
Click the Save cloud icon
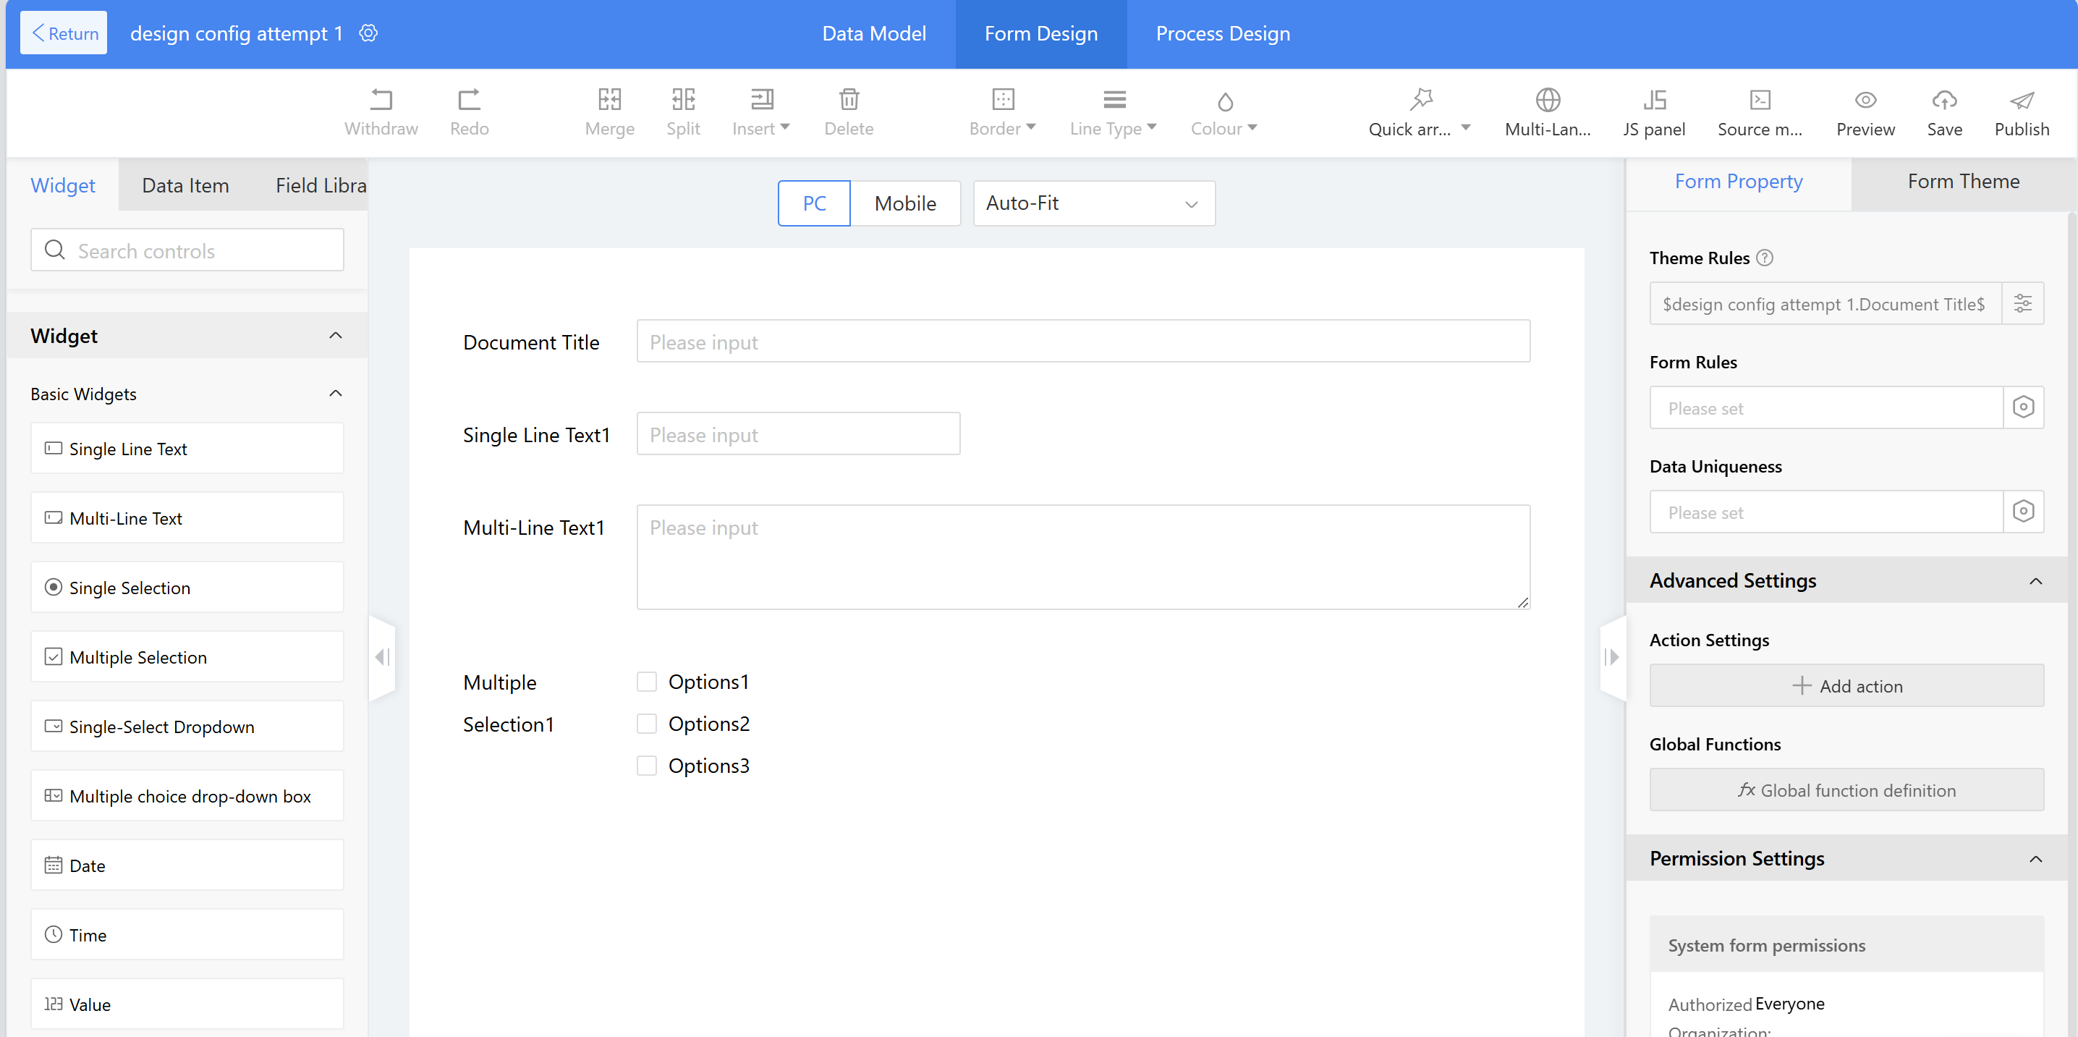coord(1944,101)
